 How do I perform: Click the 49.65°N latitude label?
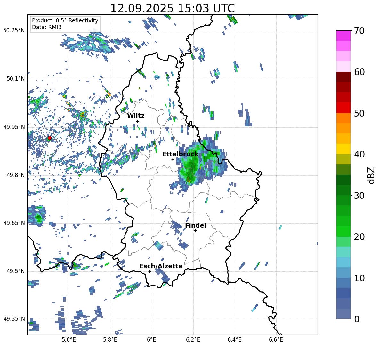[14, 223]
